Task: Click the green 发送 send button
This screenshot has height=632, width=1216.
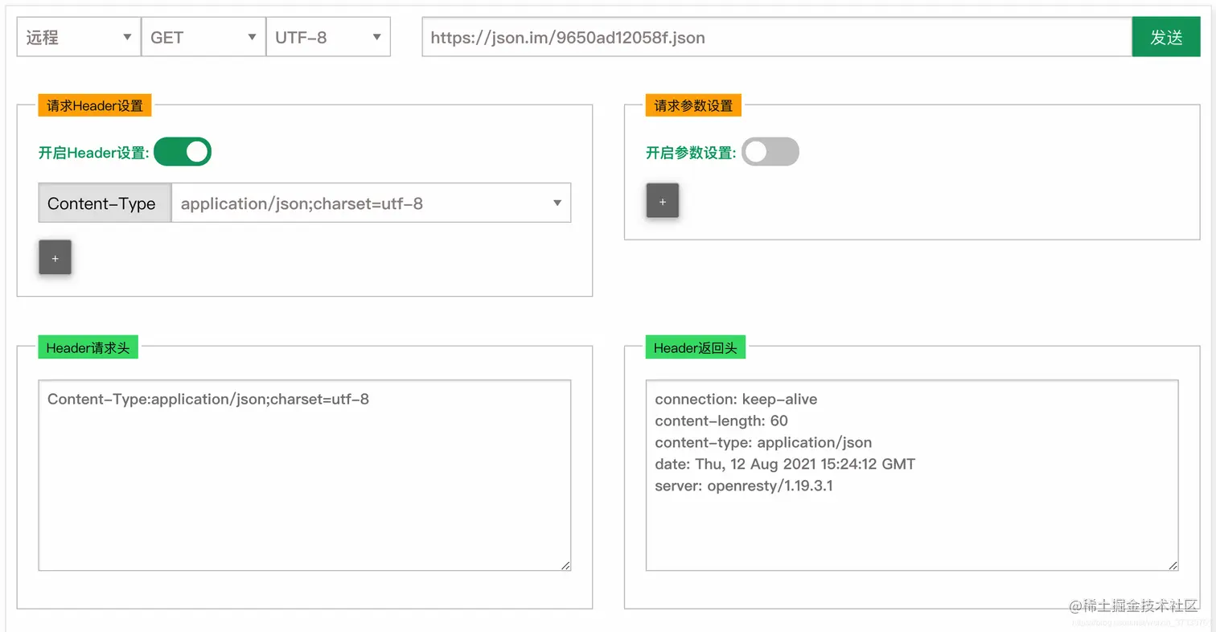Action: point(1165,37)
